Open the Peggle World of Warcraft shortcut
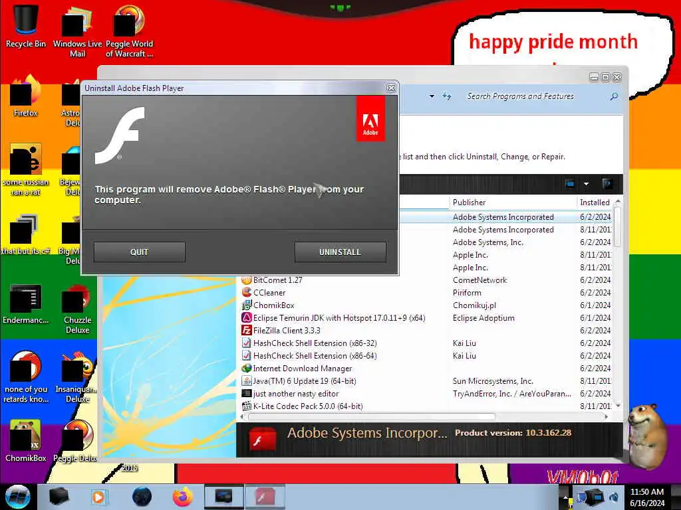 click(x=129, y=31)
